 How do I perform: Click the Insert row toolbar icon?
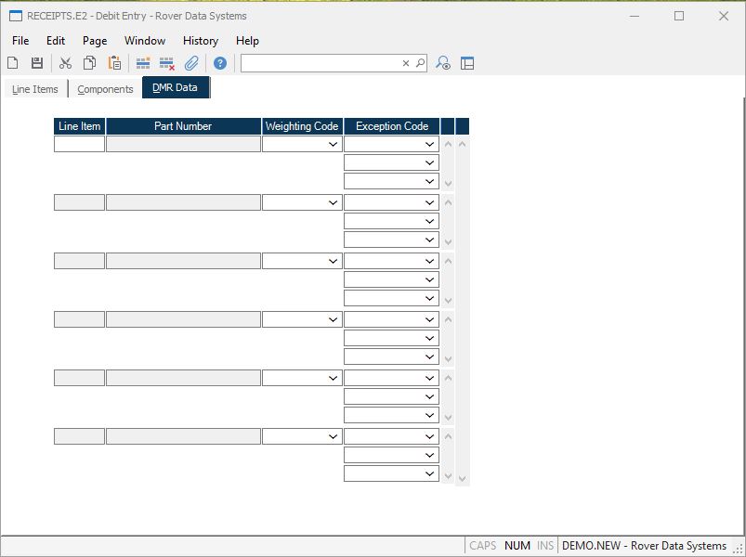[x=143, y=63]
